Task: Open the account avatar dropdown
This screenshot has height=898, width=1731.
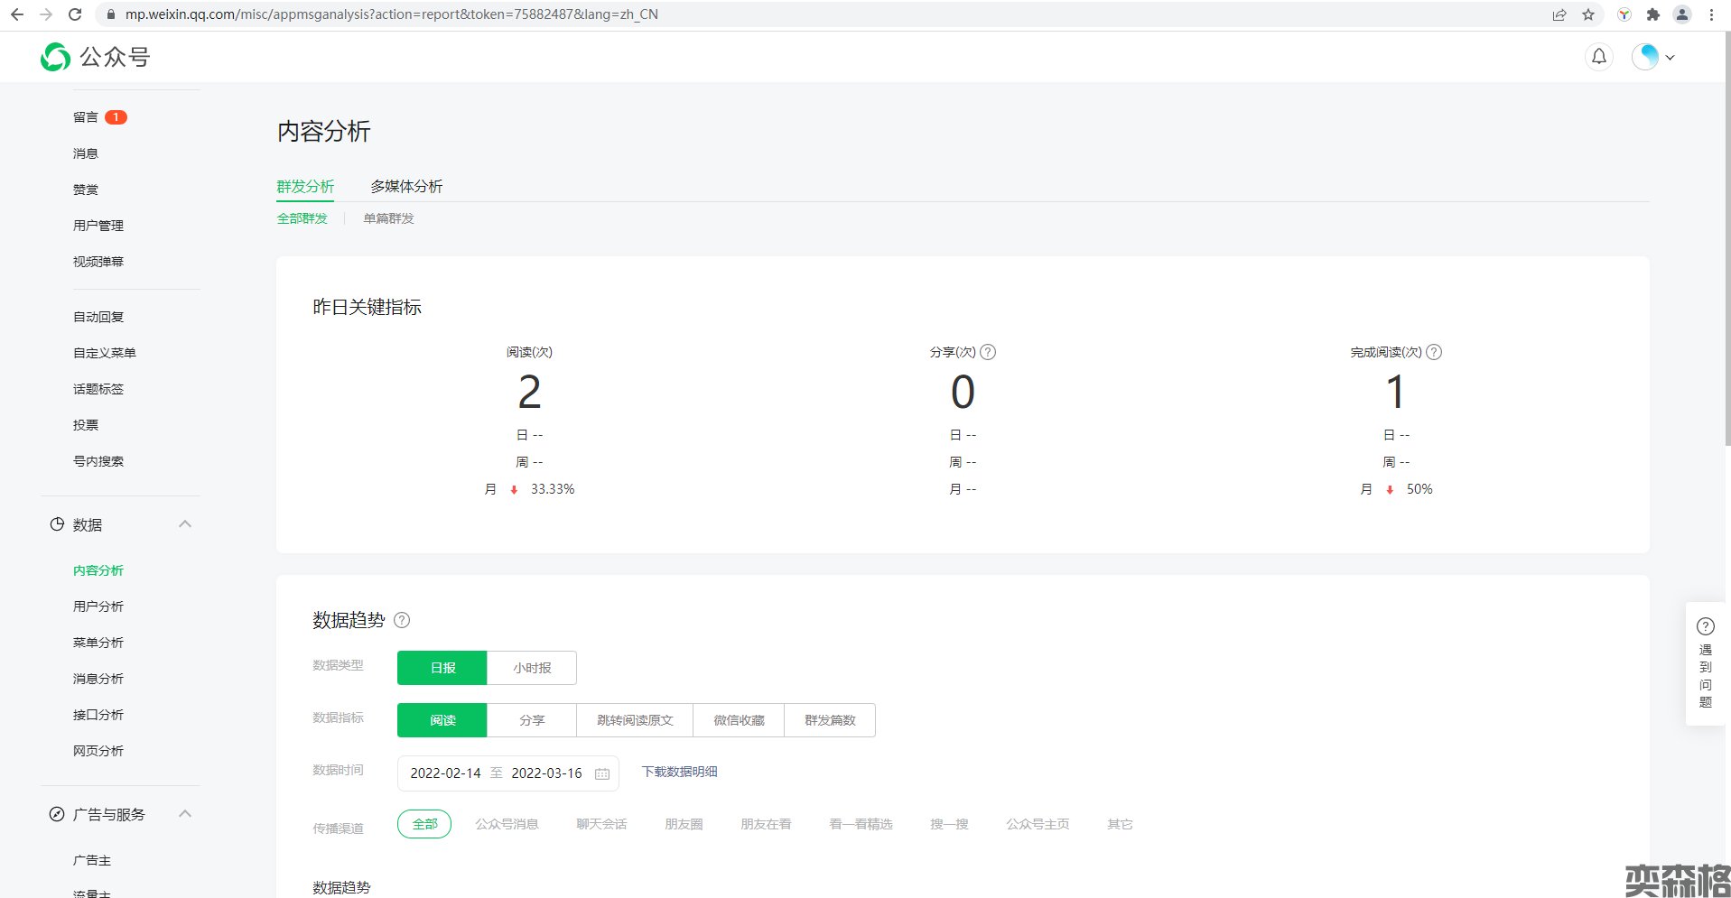Action: pyautogui.click(x=1653, y=57)
